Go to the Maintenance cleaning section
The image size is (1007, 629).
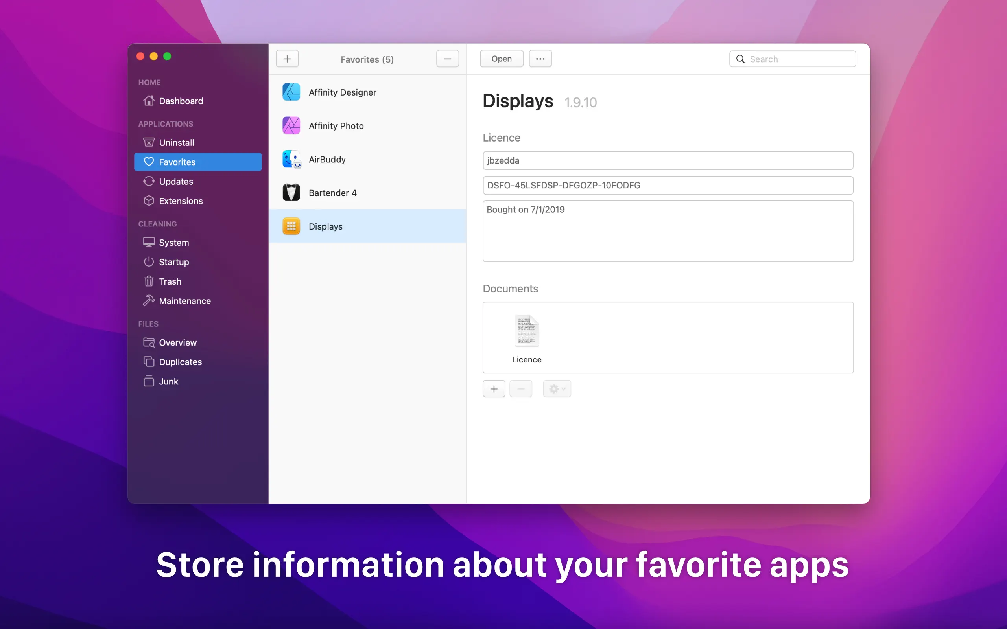click(x=184, y=301)
